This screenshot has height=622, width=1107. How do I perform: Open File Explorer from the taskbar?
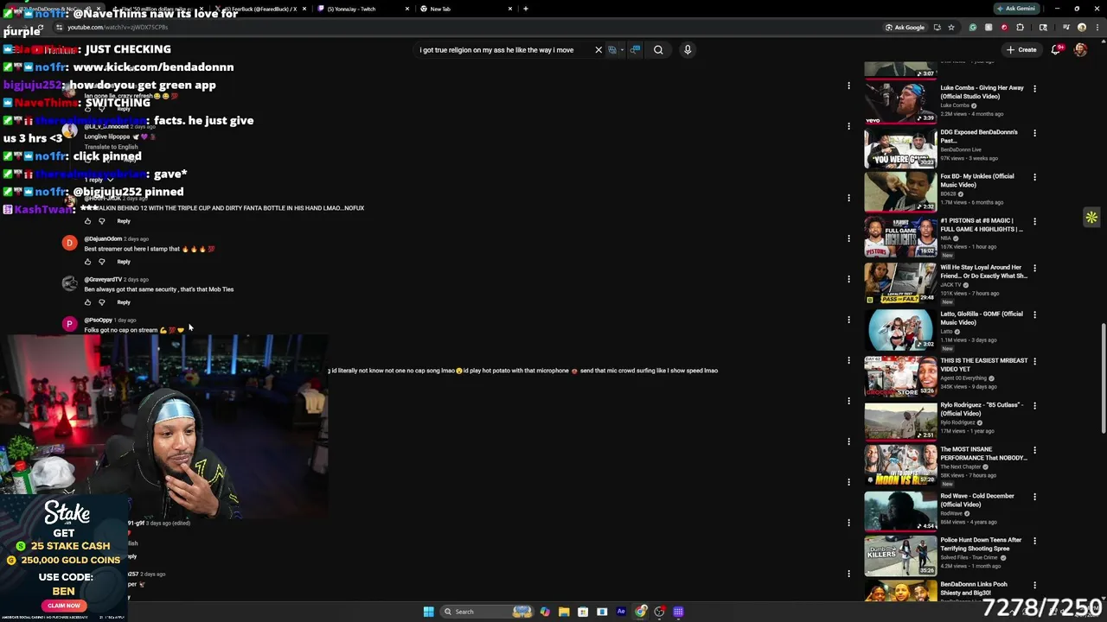pos(564,612)
